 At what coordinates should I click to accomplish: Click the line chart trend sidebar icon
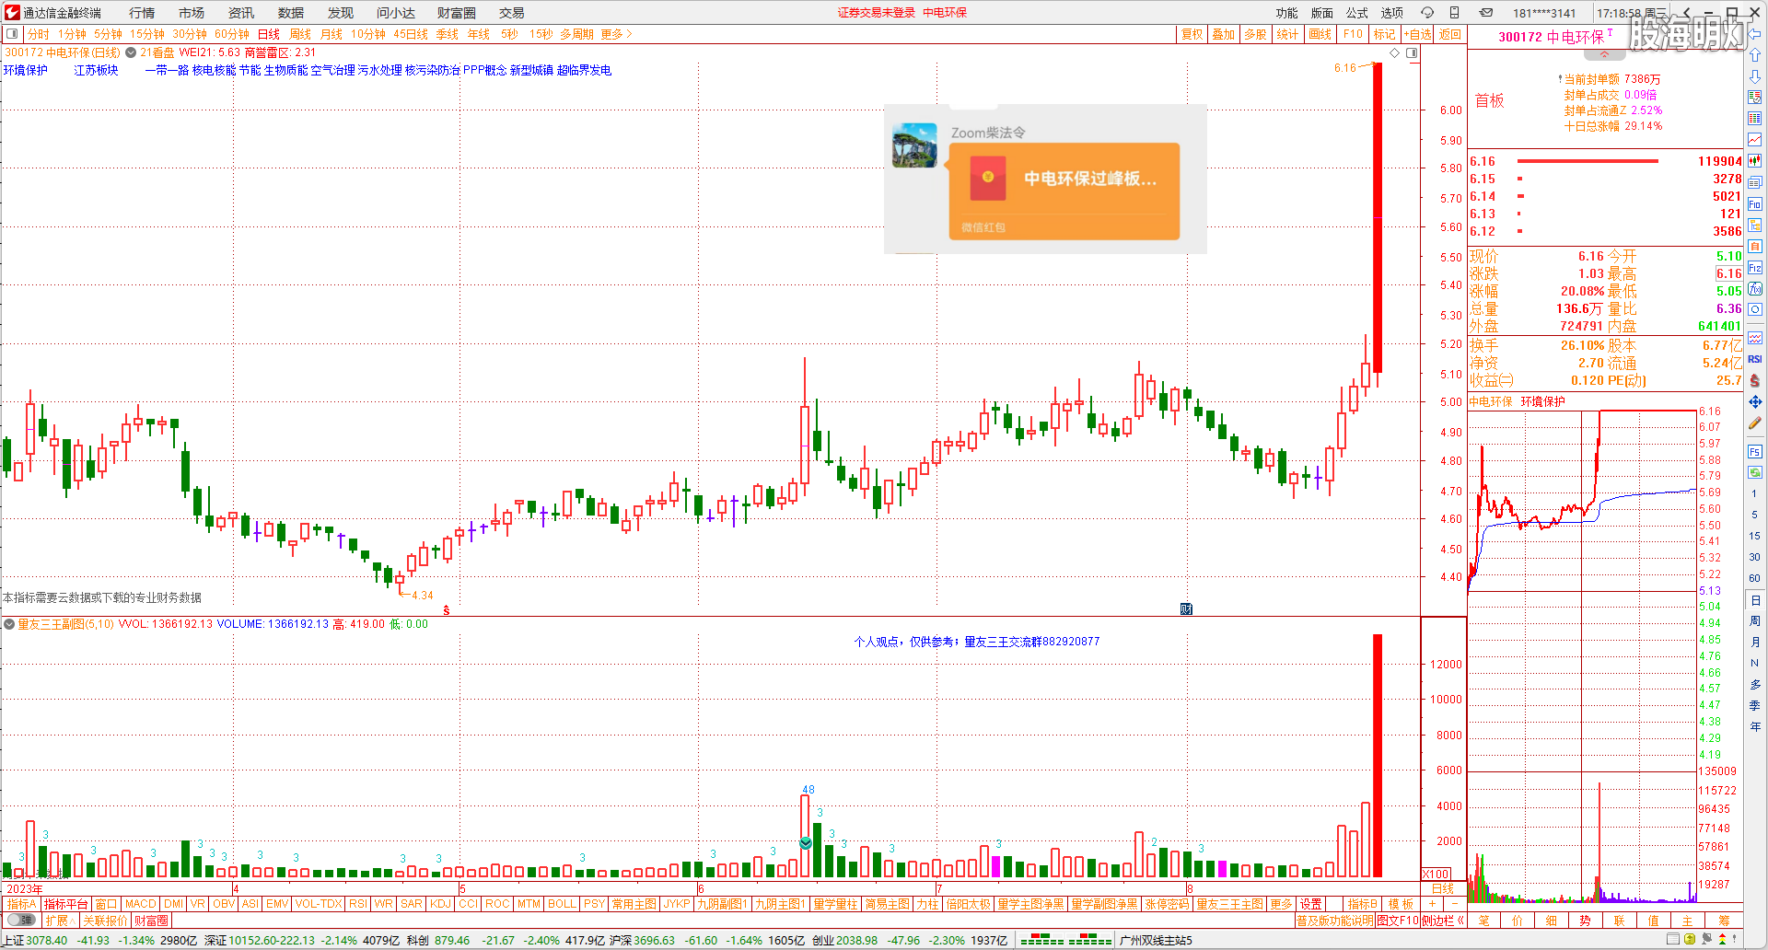pos(1755,140)
